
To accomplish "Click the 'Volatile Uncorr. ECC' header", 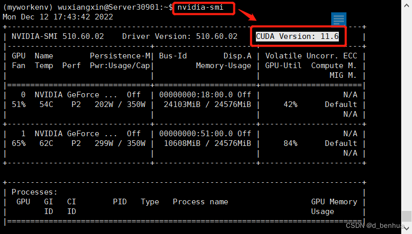I will (311, 56).
